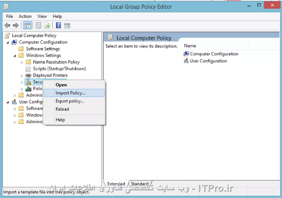Image resolution: width=282 pixels, height=198 pixels.
Task: Click the Forward arrow toolbar icon
Action: point(16,26)
